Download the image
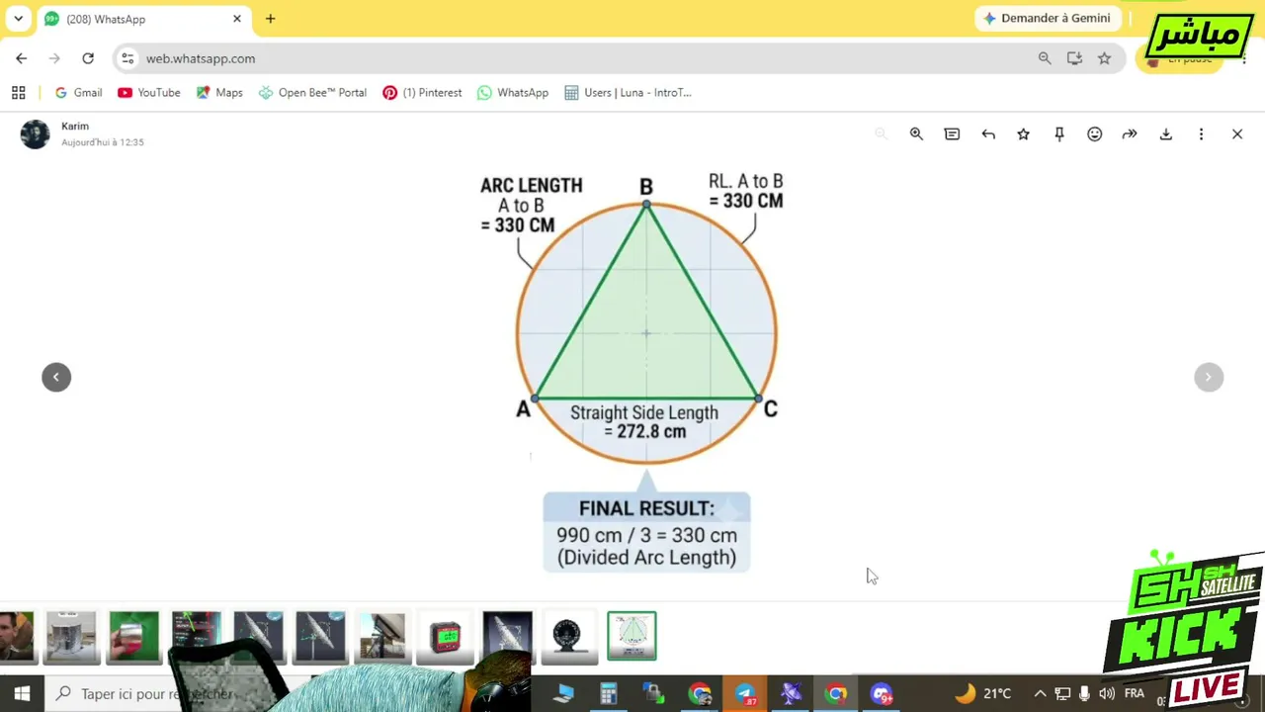Screen dimensions: 1265x712 pos(1166,133)
